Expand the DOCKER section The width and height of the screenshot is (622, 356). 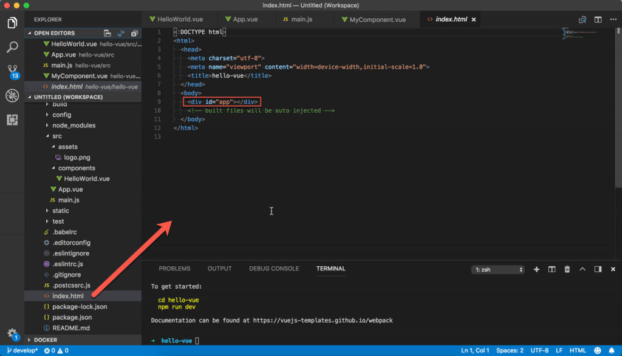point(44,340)
